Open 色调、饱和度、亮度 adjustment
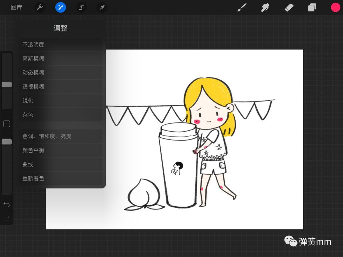The width and height of the screenshot is (343, 257). point(60,136)
